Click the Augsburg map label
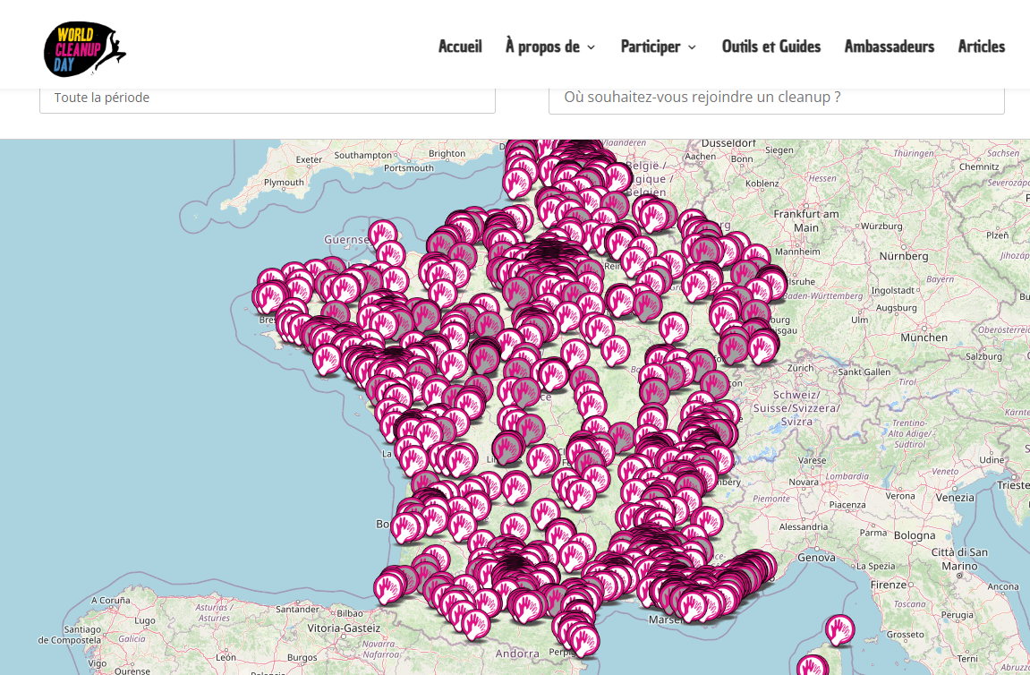The height and width of the screenshot is (675, 1030). point(896,308)
